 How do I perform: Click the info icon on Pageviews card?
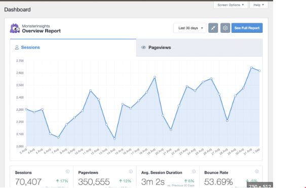pos(131,171)
